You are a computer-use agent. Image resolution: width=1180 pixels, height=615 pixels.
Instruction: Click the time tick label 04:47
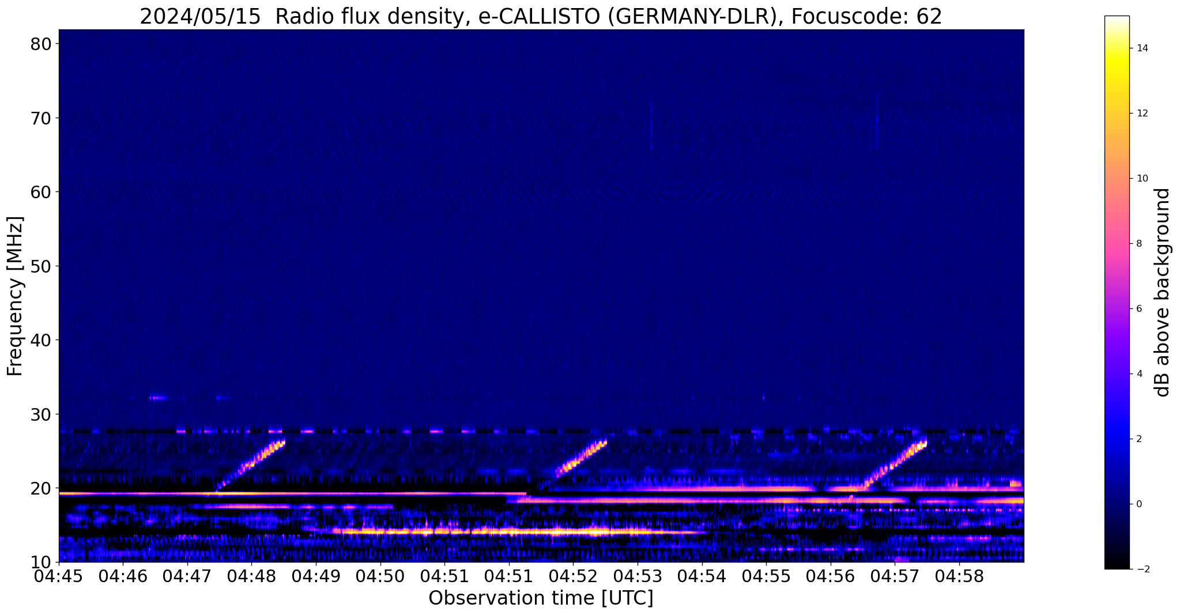pos(188,576)
